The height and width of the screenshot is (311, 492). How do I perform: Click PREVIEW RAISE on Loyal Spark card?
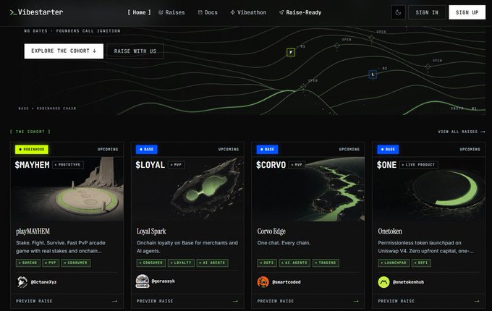point(155,302)
